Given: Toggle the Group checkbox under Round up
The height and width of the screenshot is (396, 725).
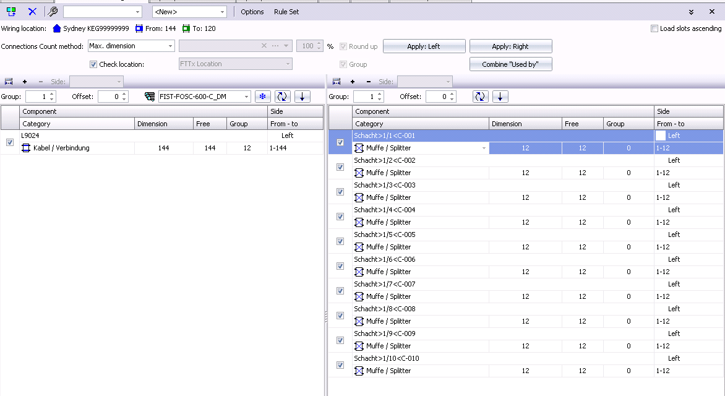Looking at the screenshot, I should 343,64.
